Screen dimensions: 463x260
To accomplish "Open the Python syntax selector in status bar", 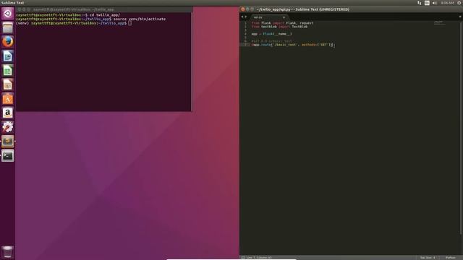I will tap(450, 258).
